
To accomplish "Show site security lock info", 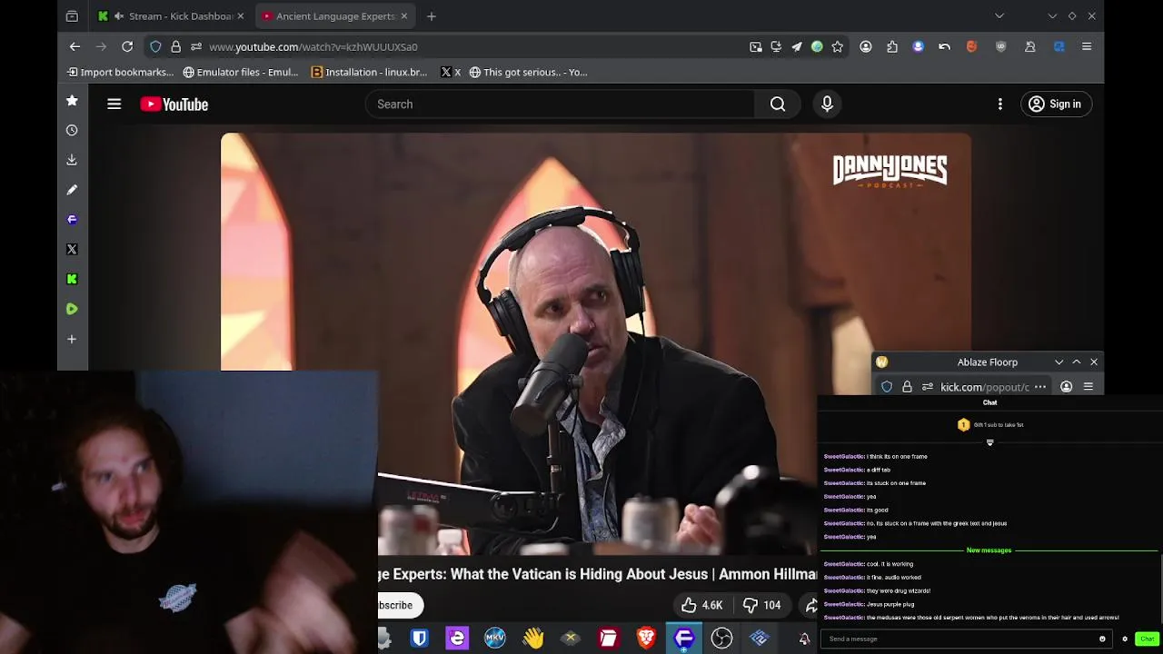I will coord(175,46).
